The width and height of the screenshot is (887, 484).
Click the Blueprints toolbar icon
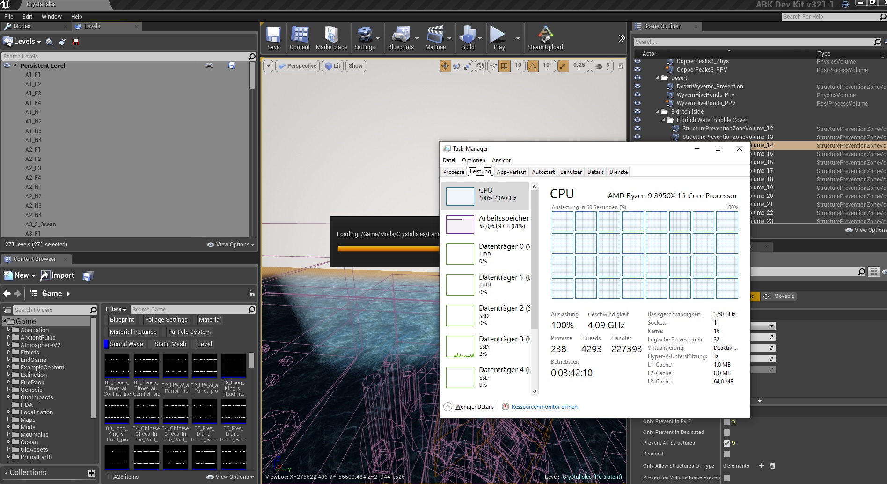pyautogui.click(x=401, y=38)
